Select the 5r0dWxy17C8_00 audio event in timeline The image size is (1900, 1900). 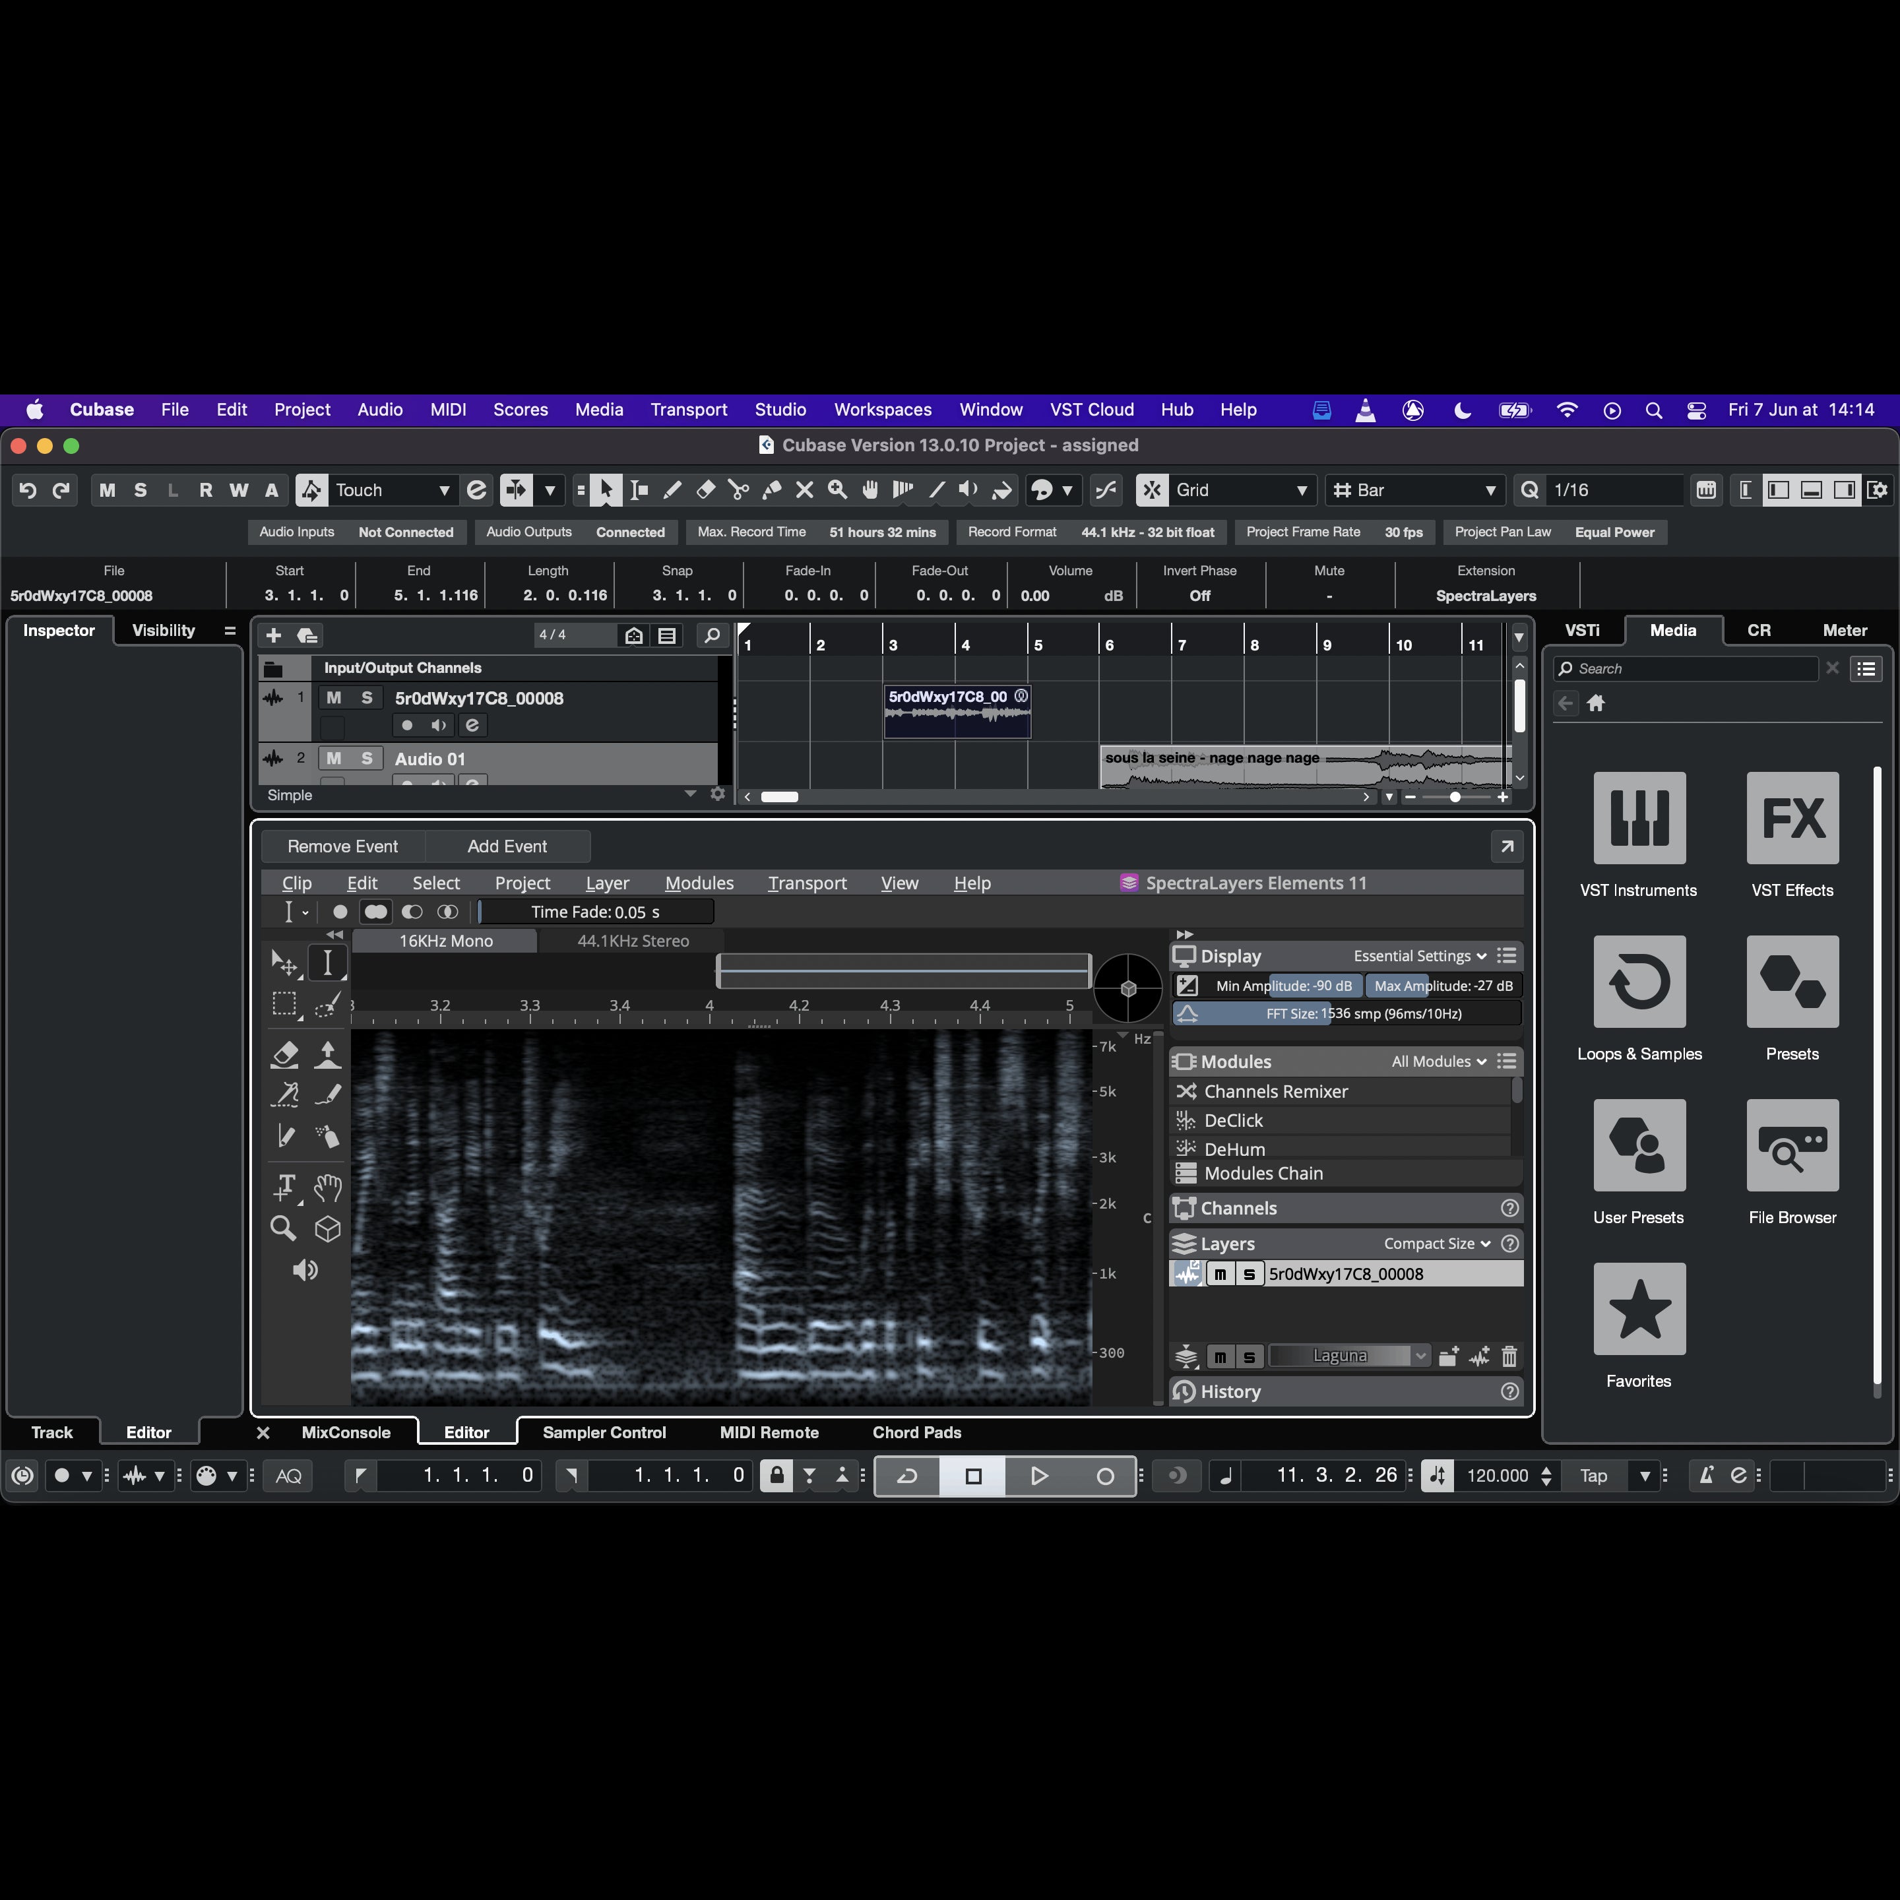pos(957,711)
